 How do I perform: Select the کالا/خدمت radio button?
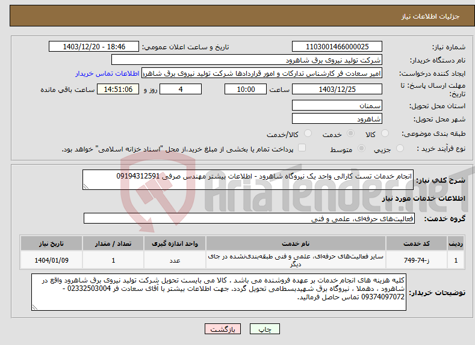[x=308, y=133]
